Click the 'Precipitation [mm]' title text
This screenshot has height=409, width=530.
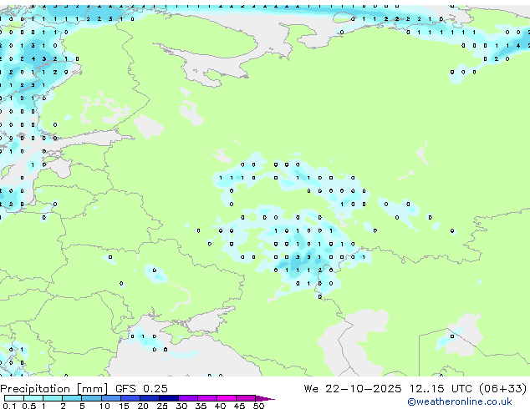click(x=54, y=389)
